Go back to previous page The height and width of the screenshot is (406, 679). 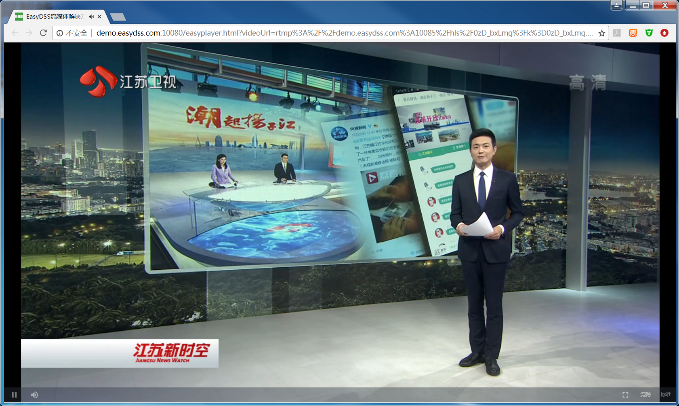[15, 33]
